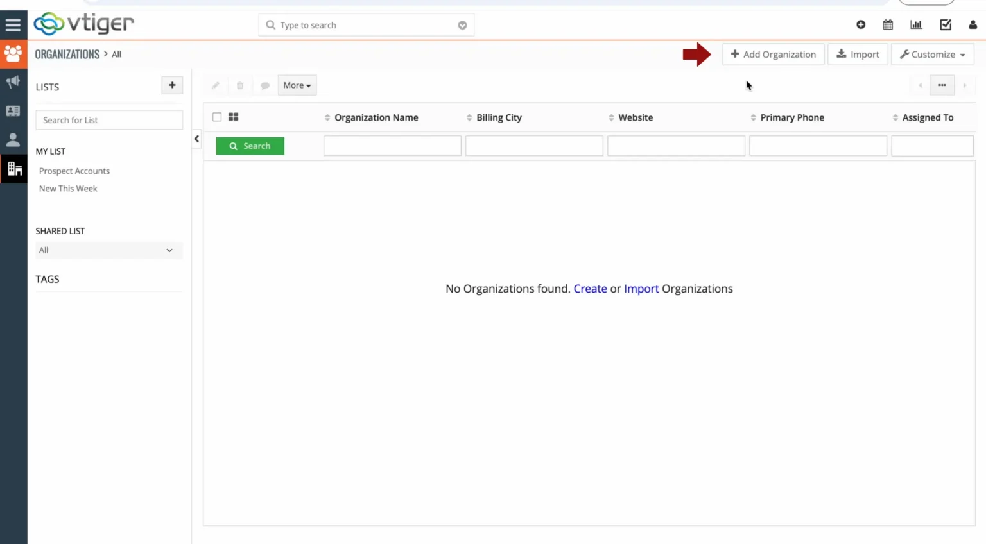This screenshot has width=986, height=544.
Task: Click the Add Organization button
Action: [773, 54]
